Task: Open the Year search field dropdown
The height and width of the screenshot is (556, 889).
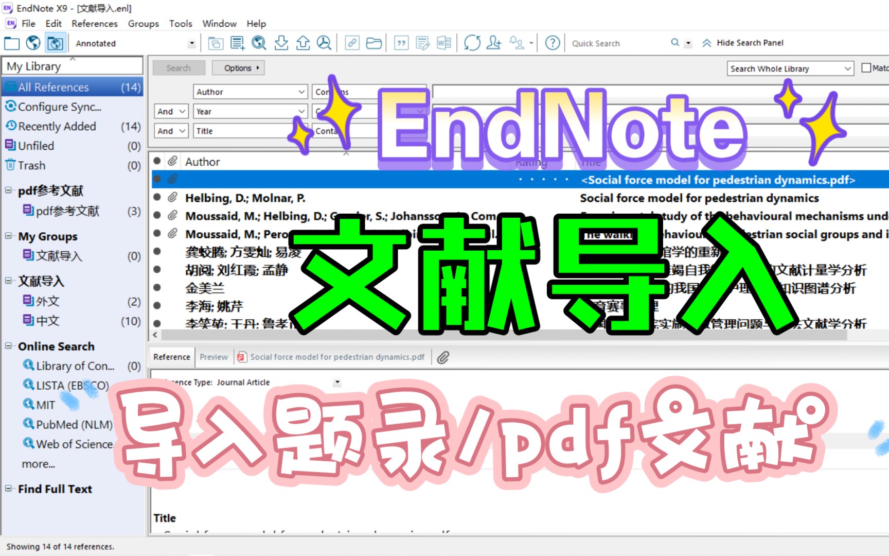Action: [x=302, y=111]
